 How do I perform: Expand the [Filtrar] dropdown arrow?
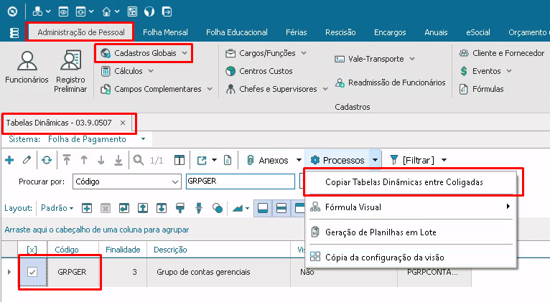pos(444,160)
